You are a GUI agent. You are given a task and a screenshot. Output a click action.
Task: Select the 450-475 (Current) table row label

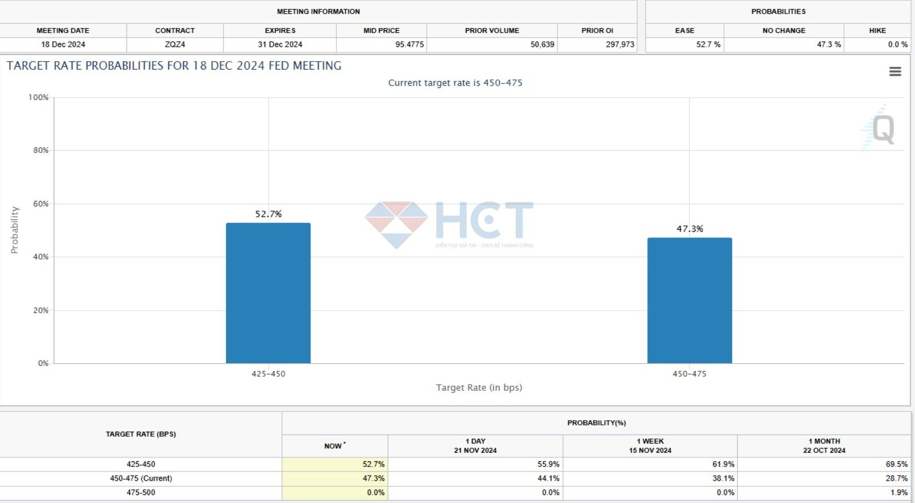coord(141,478)
